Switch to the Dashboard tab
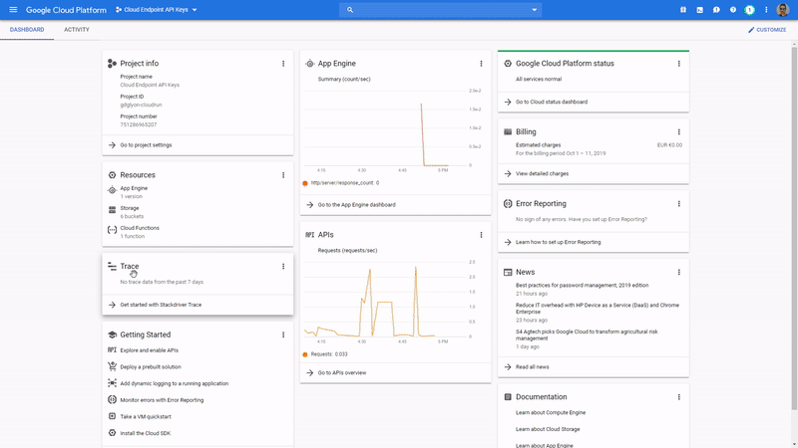This screenshot has width=798, height=448. coord(27,30)
